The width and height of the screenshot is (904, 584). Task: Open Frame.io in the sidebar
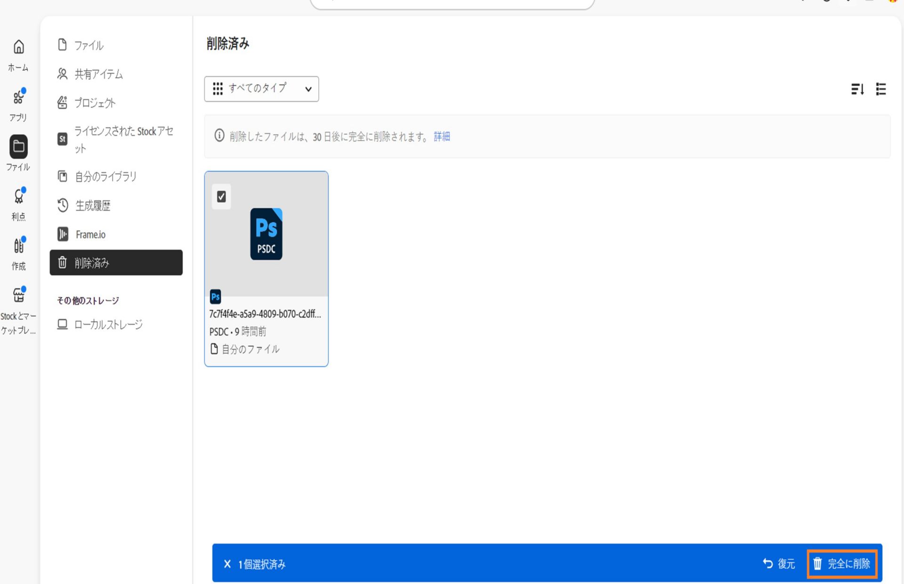(116, 234)
